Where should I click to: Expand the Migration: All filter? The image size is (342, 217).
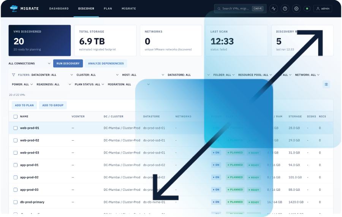(x=129, y=84)
